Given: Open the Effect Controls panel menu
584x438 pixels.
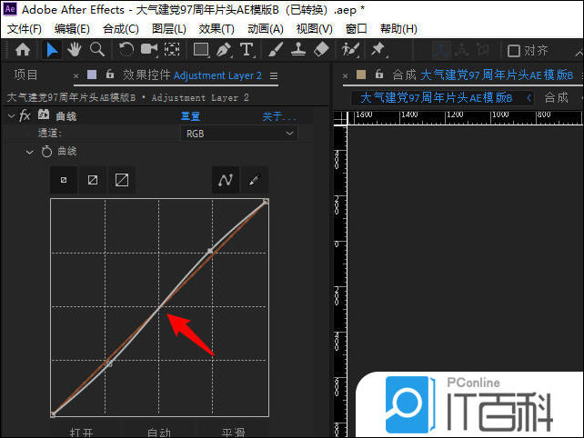Looking at the screenshot, I should 274,76.
